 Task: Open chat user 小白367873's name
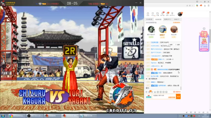coord(155,66)
